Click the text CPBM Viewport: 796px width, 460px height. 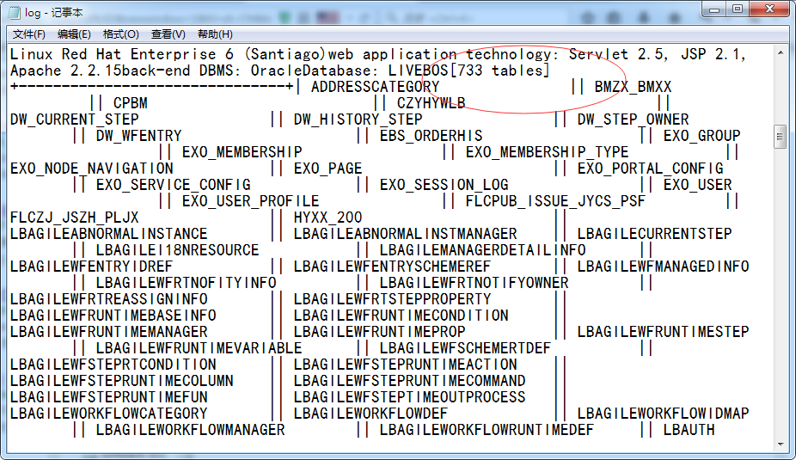click(x=131, y=103)
